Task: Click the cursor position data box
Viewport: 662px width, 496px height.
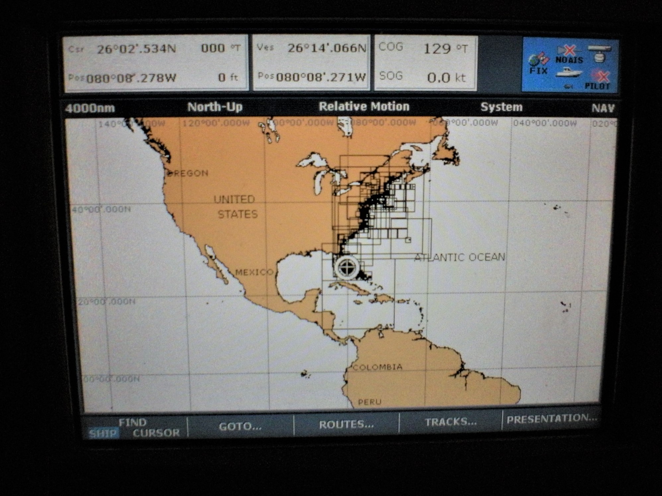Action: click(x=155, y=63)
